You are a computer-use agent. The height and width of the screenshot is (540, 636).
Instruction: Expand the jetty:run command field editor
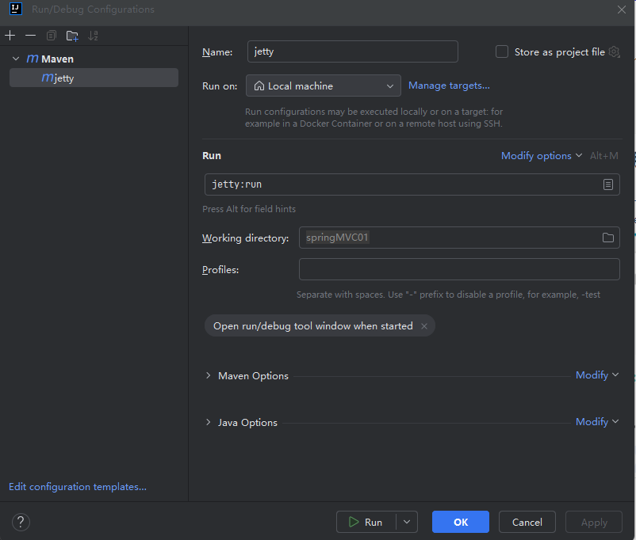pos(607,184)
